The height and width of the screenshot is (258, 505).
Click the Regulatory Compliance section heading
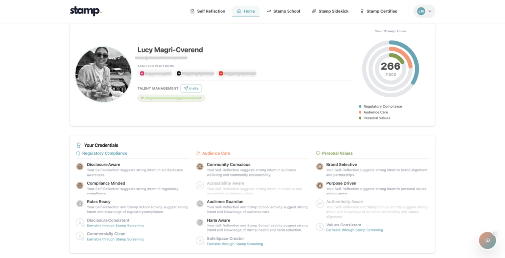tap(105, 153)
